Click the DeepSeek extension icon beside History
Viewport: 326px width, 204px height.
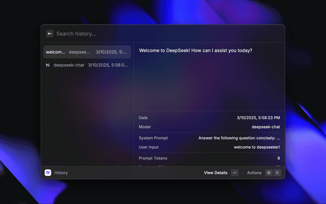(x=48, y=173)
